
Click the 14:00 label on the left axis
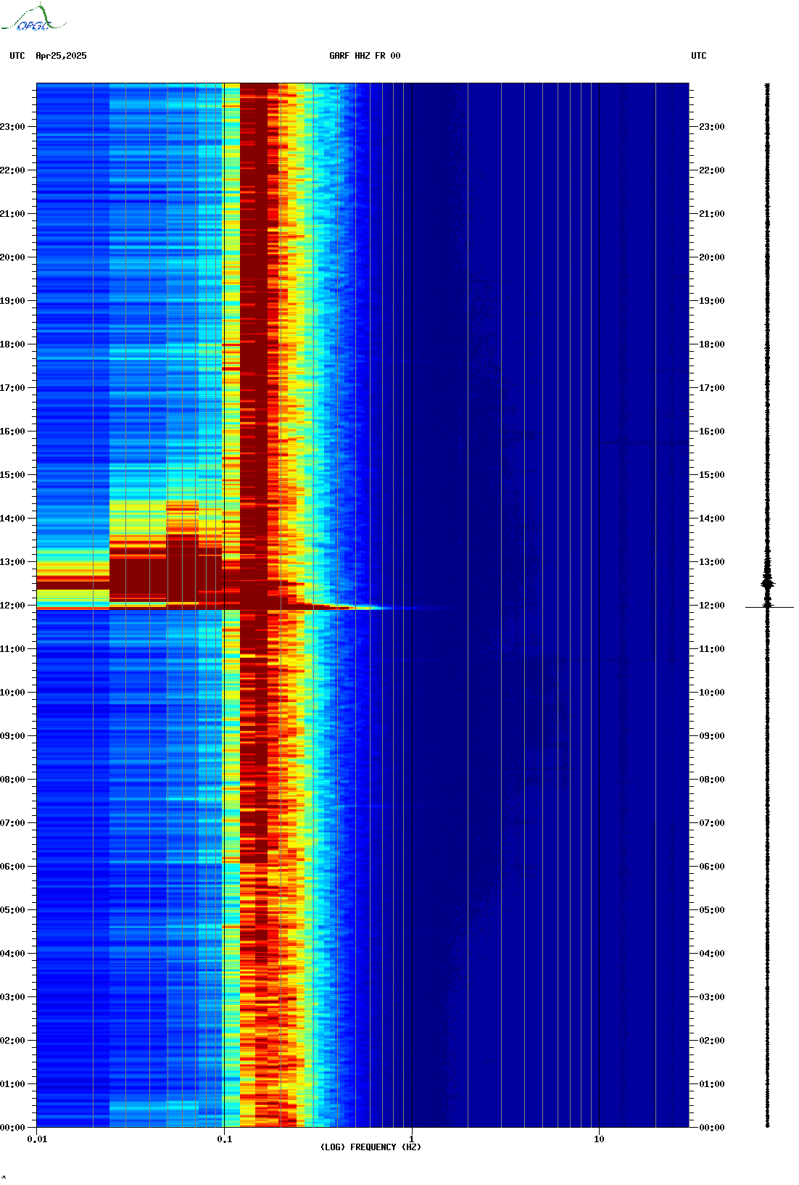(12, 519)
